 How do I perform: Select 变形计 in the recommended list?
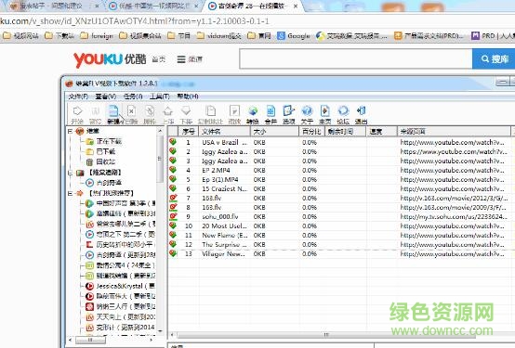pyautogui.click(x=121, y=328)
